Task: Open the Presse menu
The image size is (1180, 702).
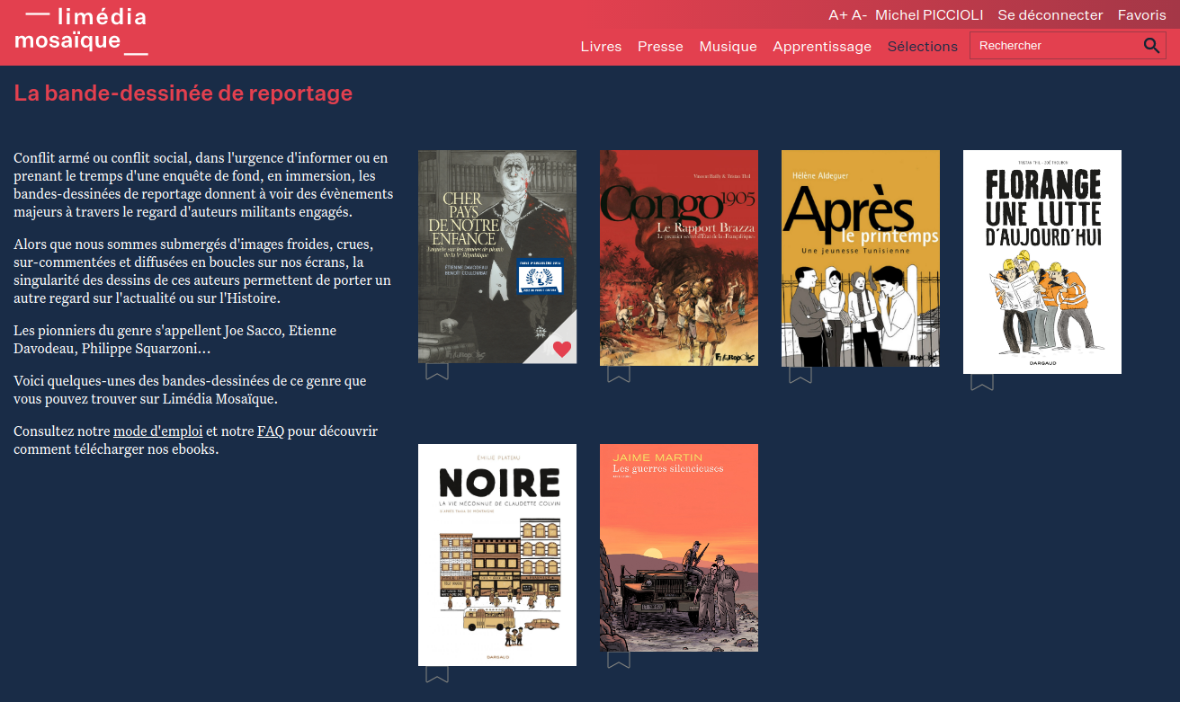Action: [660, 47]
